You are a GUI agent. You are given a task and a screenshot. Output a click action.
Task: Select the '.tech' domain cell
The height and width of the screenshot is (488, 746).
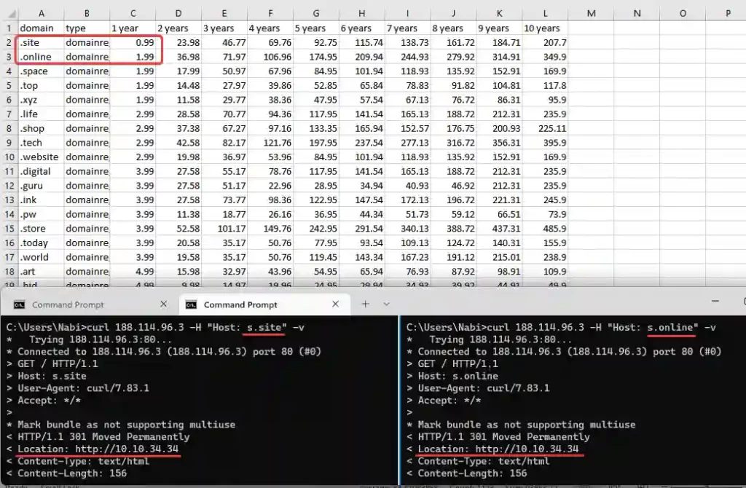click(x=41, y=142)
